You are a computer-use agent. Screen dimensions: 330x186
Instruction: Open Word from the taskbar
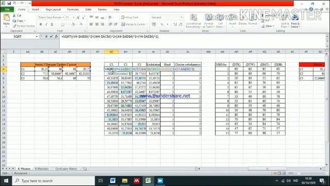pos(113,181)
